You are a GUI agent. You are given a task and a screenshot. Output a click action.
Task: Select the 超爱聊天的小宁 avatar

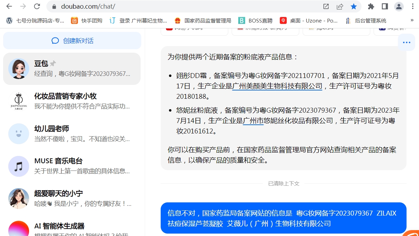click(19, 198)
